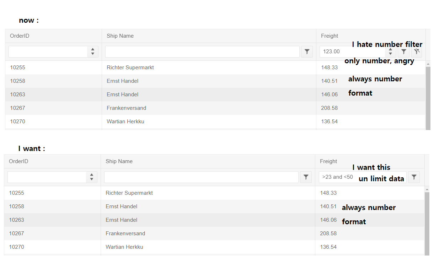Increase Freight filter value 123.00
The height and width of the screenshot is (258, 434).
390,49
